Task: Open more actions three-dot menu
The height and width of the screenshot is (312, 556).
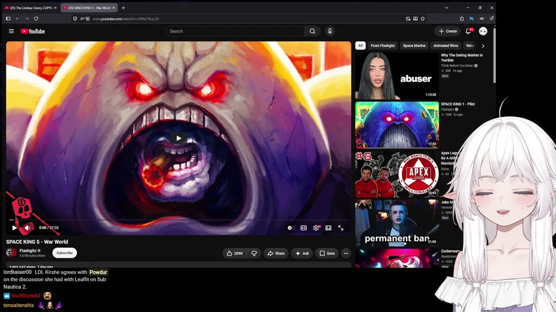Action: coord(346,253)
